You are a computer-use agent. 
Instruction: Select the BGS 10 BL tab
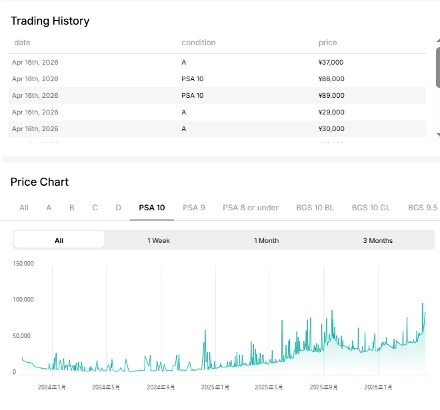coord(315,208)
